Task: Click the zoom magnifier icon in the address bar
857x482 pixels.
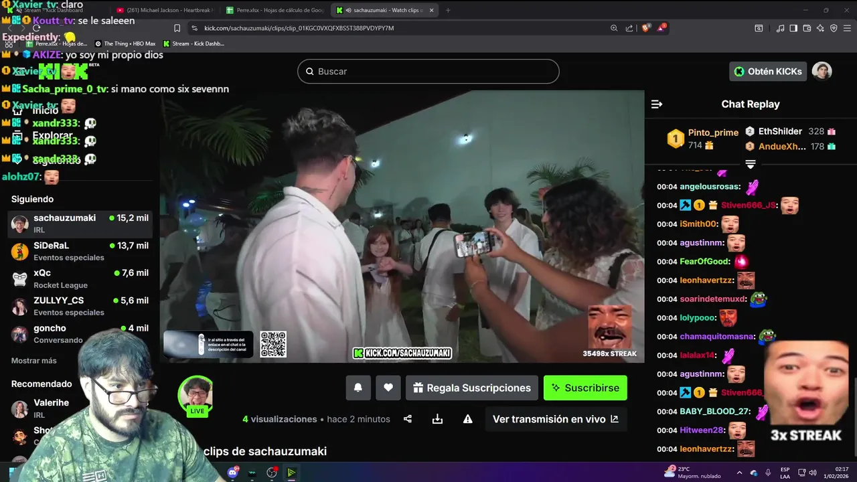Action: point(614,28)
